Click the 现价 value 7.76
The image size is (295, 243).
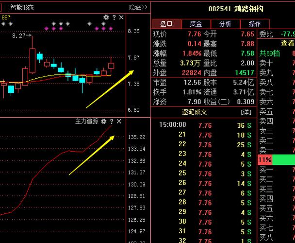click(195, 34)
